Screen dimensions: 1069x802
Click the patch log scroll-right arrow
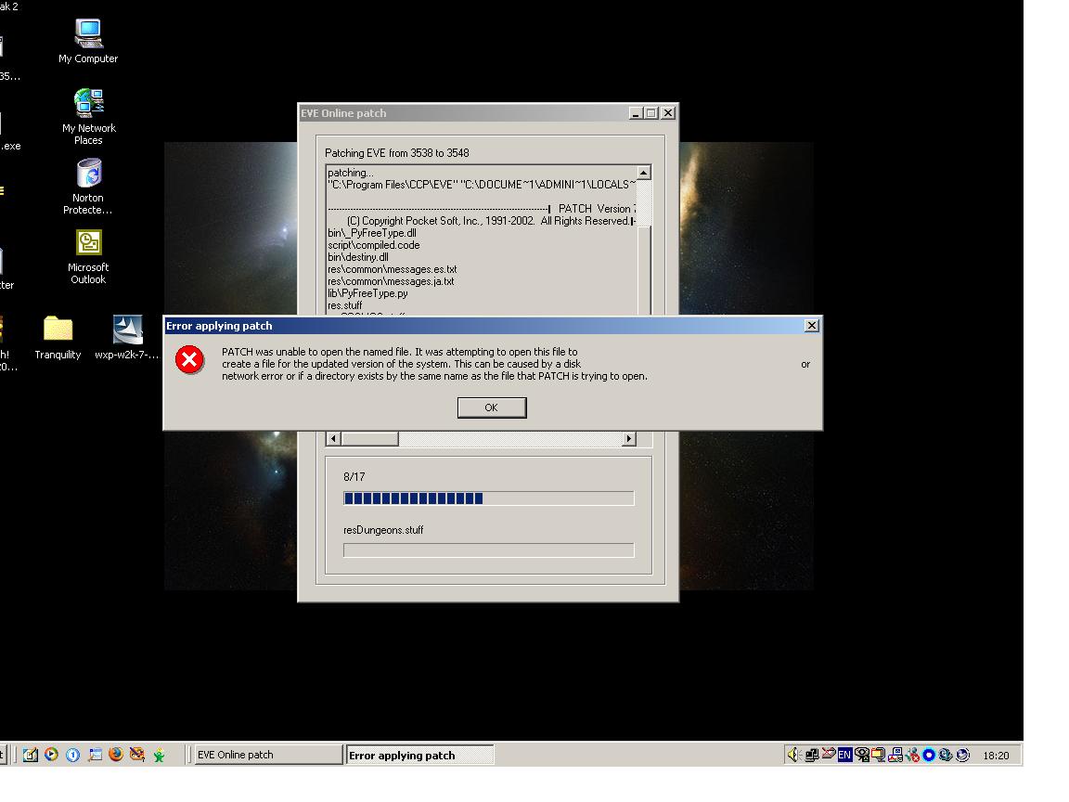(628, 438)
